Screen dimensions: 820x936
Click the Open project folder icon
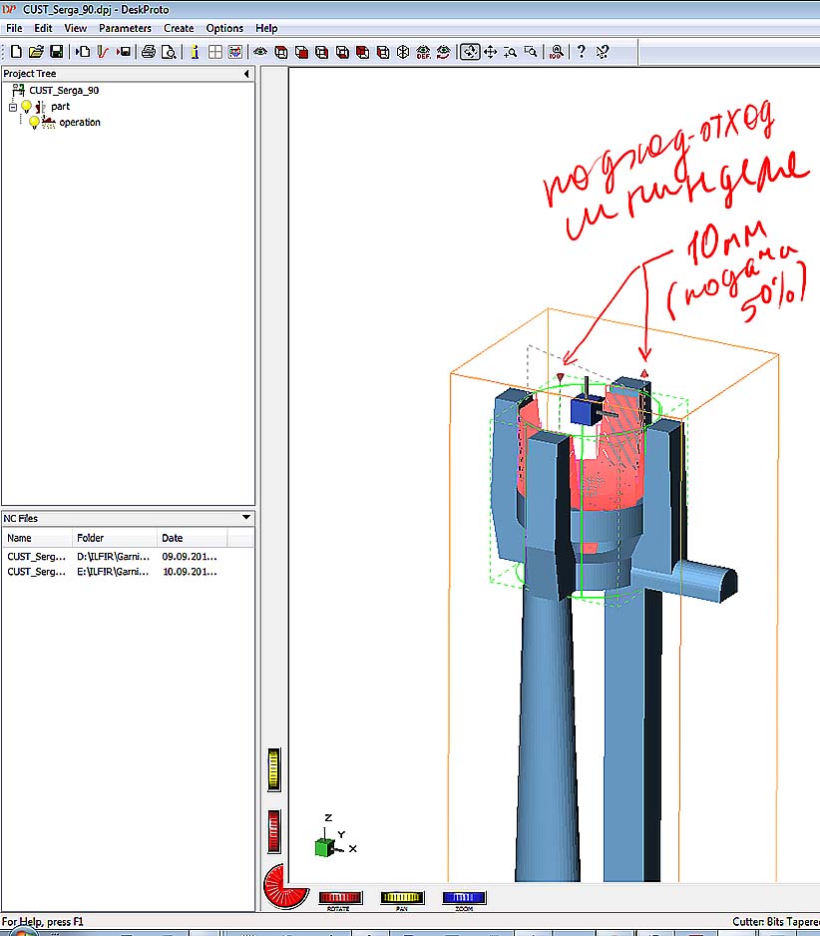[36, 52]
